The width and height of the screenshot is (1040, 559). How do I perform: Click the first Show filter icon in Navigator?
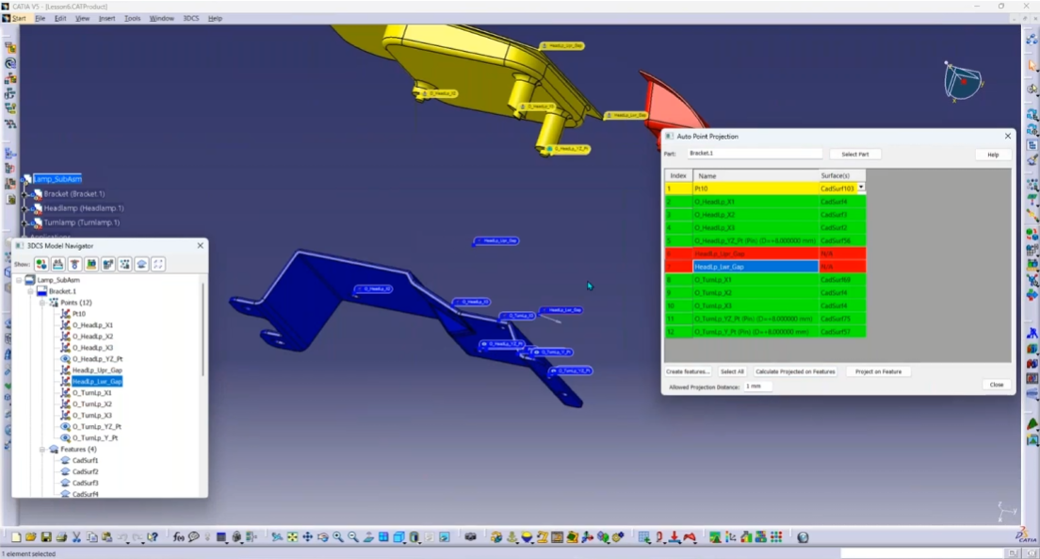click(x=41, y=264)
